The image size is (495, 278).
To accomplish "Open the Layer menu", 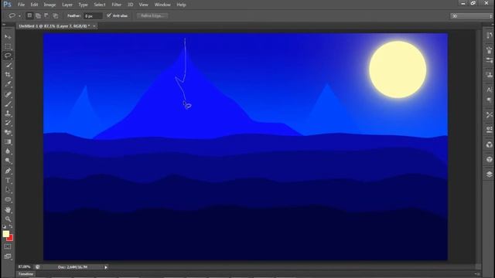I will pos(67,5).
